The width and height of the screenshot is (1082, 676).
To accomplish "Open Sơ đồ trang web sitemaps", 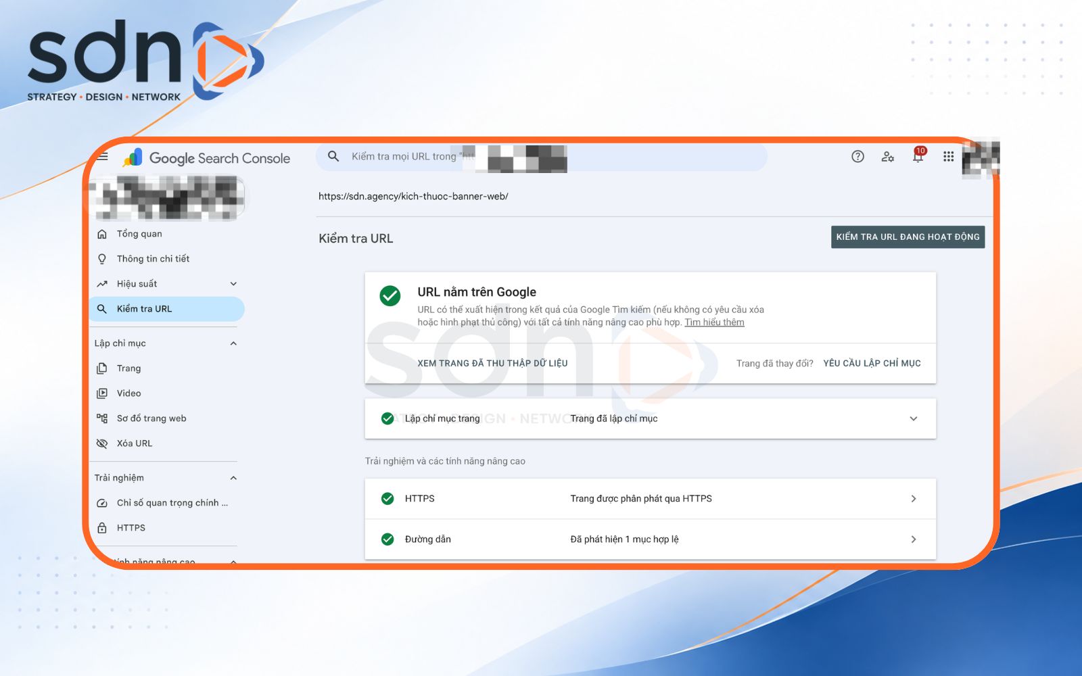I will [151, 418].
